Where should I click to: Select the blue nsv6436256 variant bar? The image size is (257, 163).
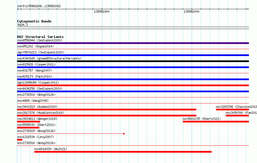point(133,91)
